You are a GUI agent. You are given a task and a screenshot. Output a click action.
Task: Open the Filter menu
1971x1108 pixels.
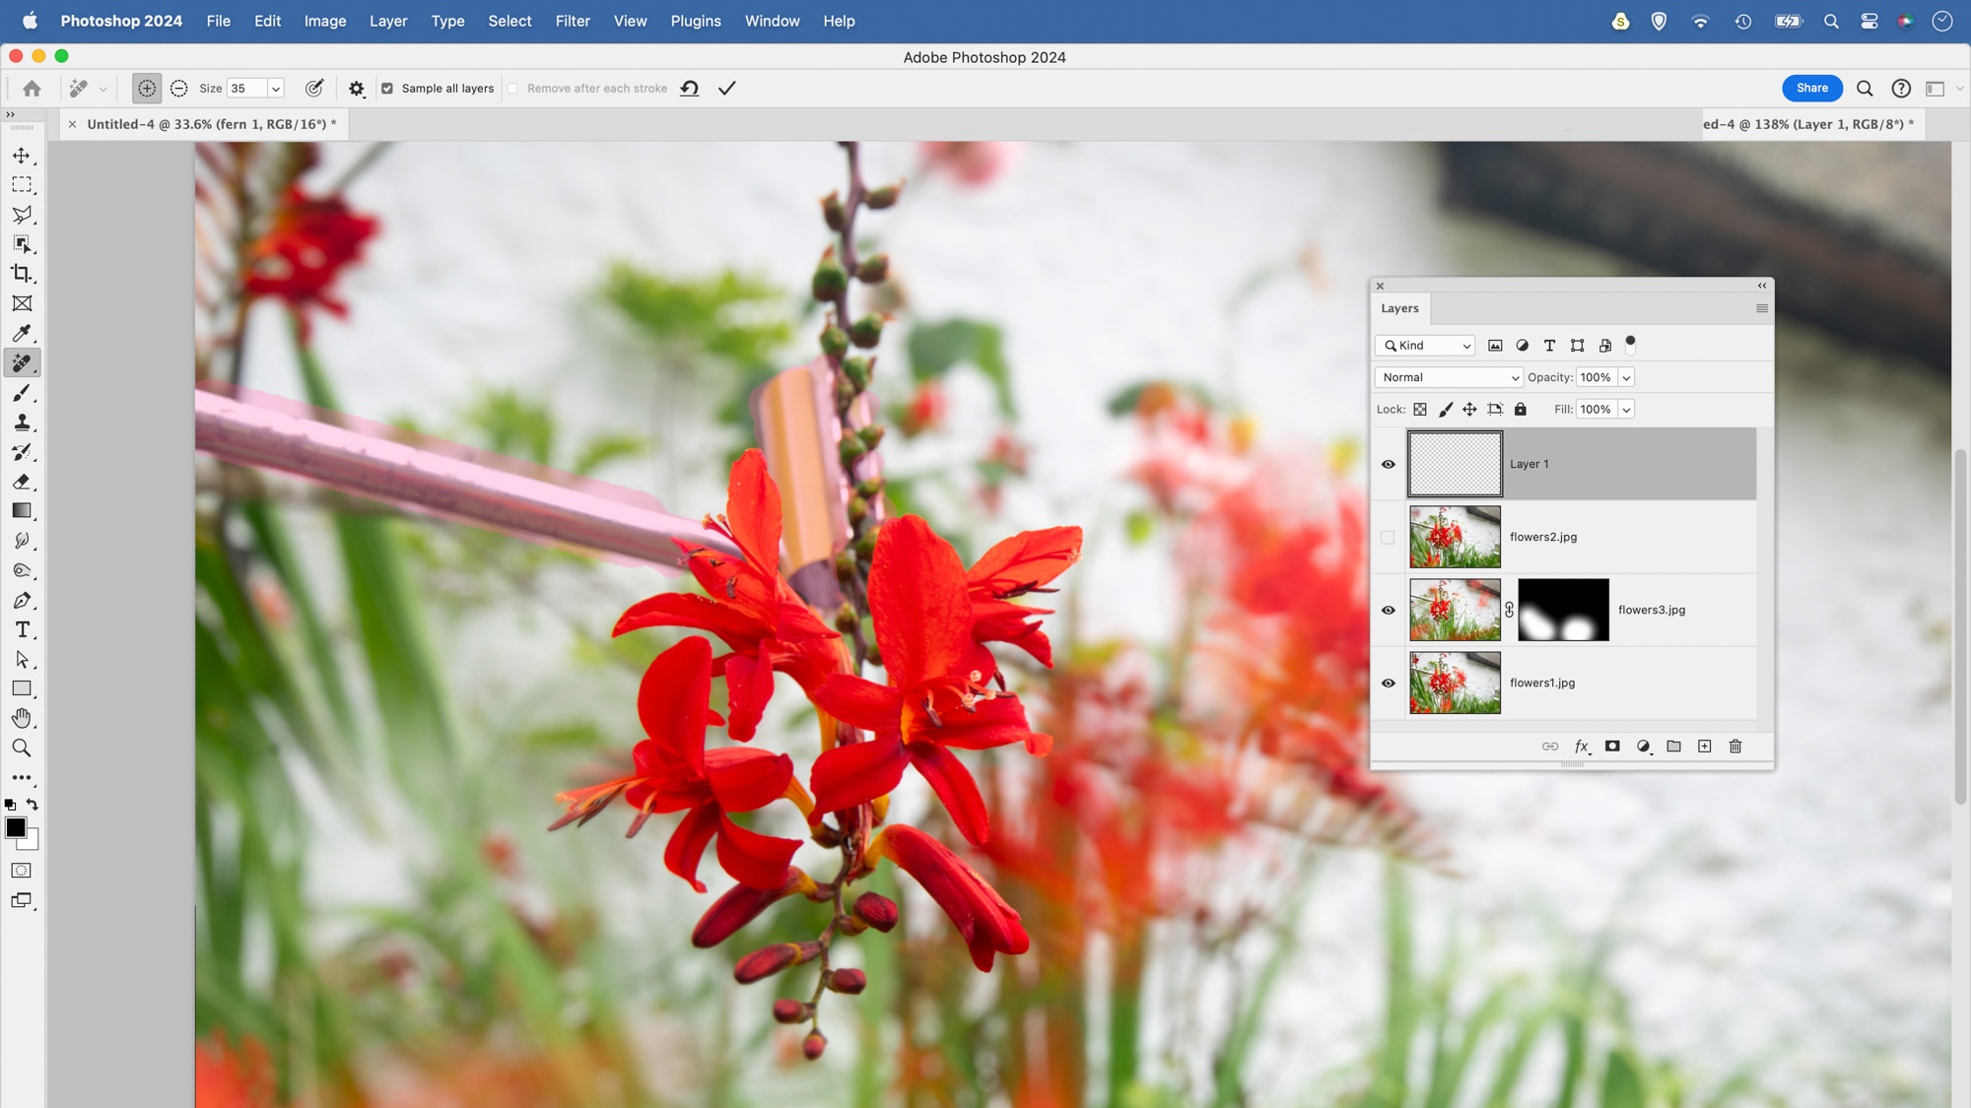point(572,21)
